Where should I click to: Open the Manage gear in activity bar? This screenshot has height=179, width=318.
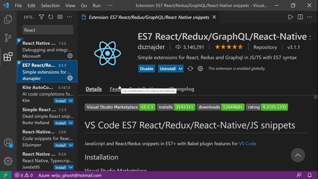point(8,161)
